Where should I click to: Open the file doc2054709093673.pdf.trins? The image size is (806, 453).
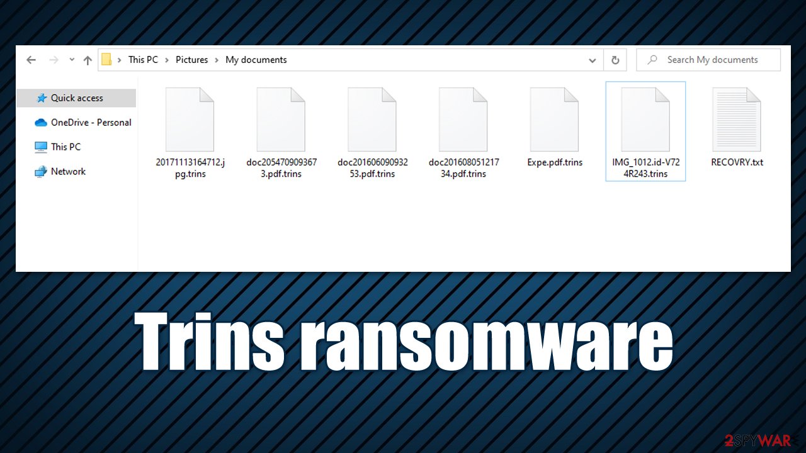(281, 120)
